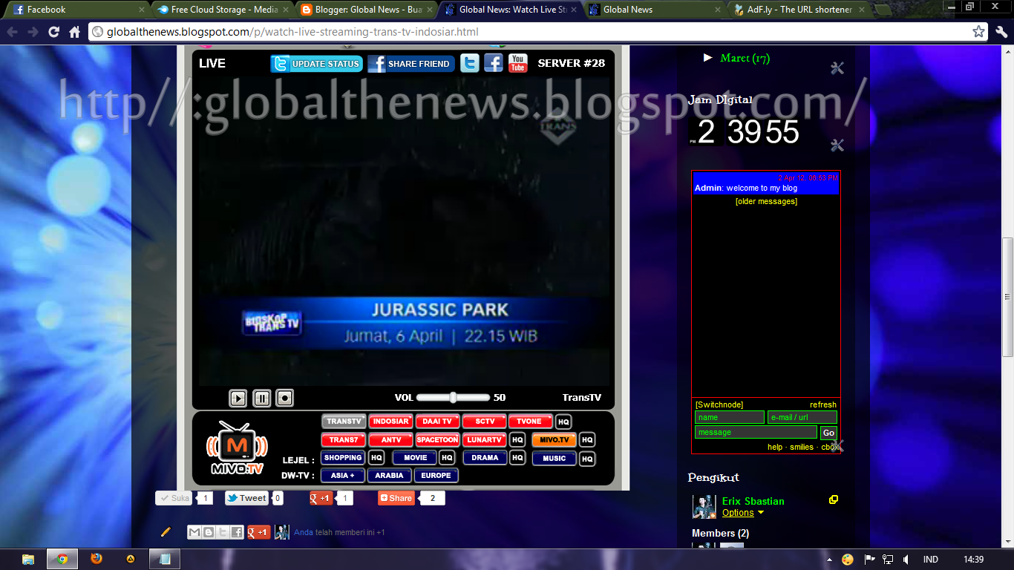1014x570 pixels.
Task: Select the EUROPE DW-TV channel
Action: coord(436,476)
